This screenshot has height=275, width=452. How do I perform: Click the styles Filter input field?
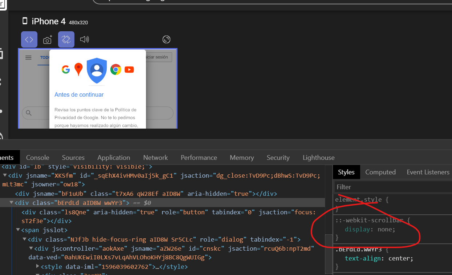tap(393, 187)
